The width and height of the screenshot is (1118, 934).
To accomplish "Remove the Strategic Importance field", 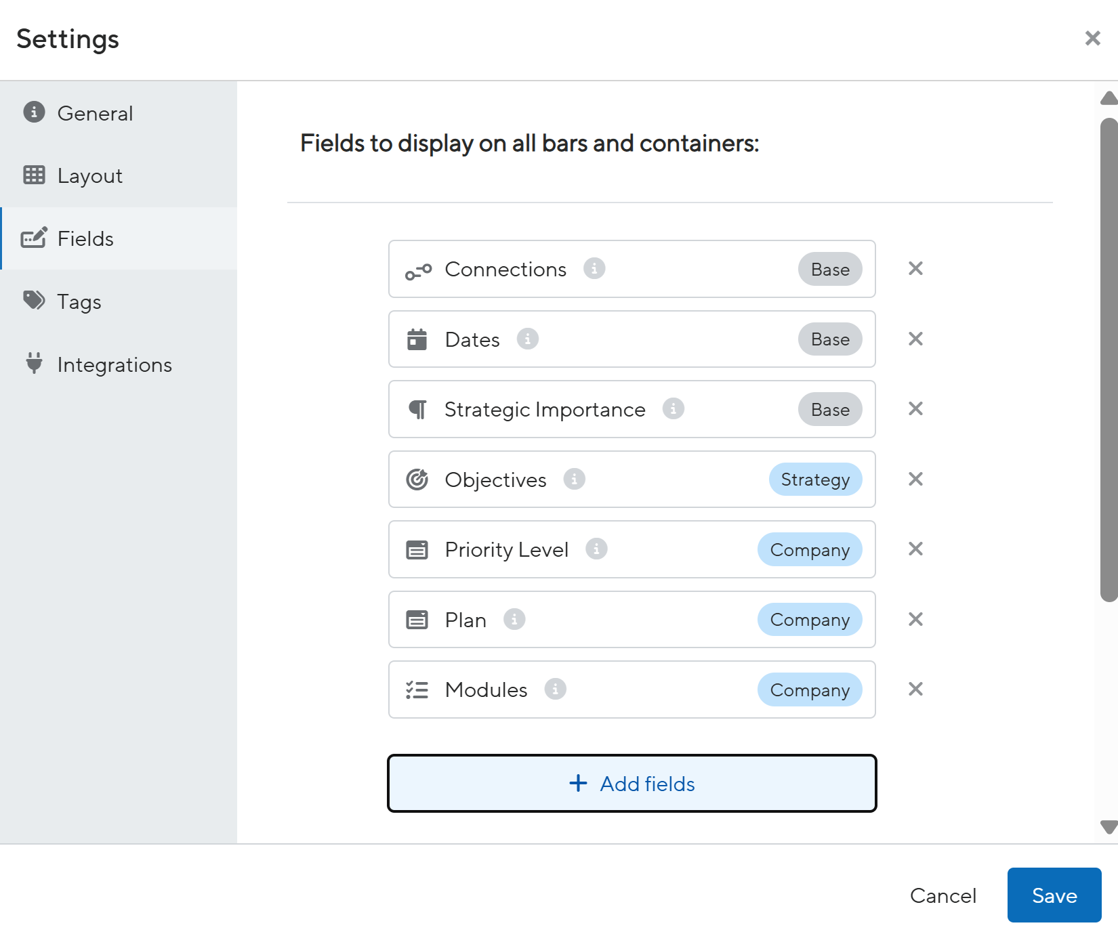I will coord(915,409).
